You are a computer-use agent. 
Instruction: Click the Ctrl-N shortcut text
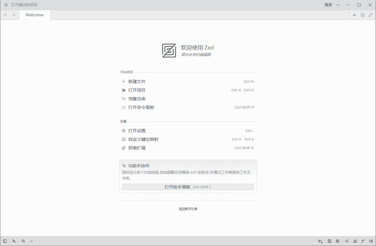click(x=249, y=81)
